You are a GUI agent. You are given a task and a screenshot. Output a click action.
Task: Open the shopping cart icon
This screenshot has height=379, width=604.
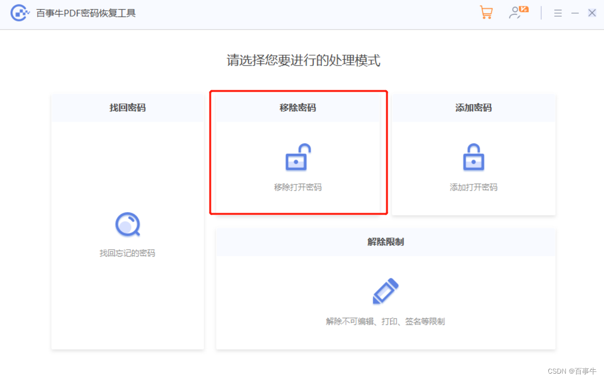pos(486,13)
